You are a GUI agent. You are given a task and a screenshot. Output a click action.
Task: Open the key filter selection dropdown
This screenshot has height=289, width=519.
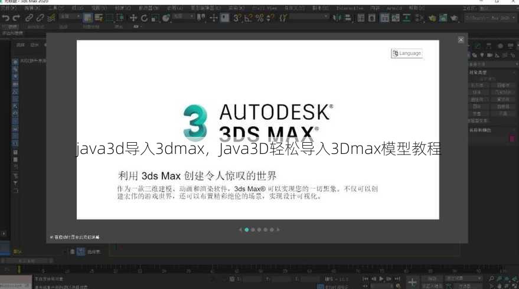tap(463, 279)
